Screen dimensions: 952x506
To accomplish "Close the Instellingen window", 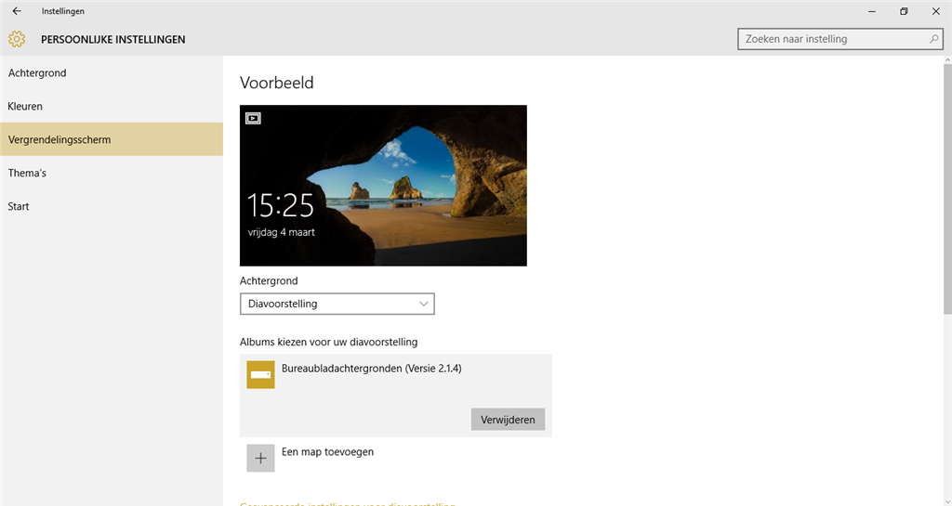I will tap(935, 11).
